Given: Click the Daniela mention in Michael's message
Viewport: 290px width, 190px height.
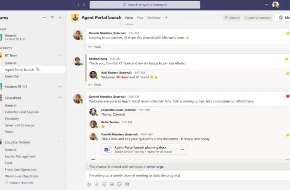Looking at the screenshot, I should coord(112,63).
